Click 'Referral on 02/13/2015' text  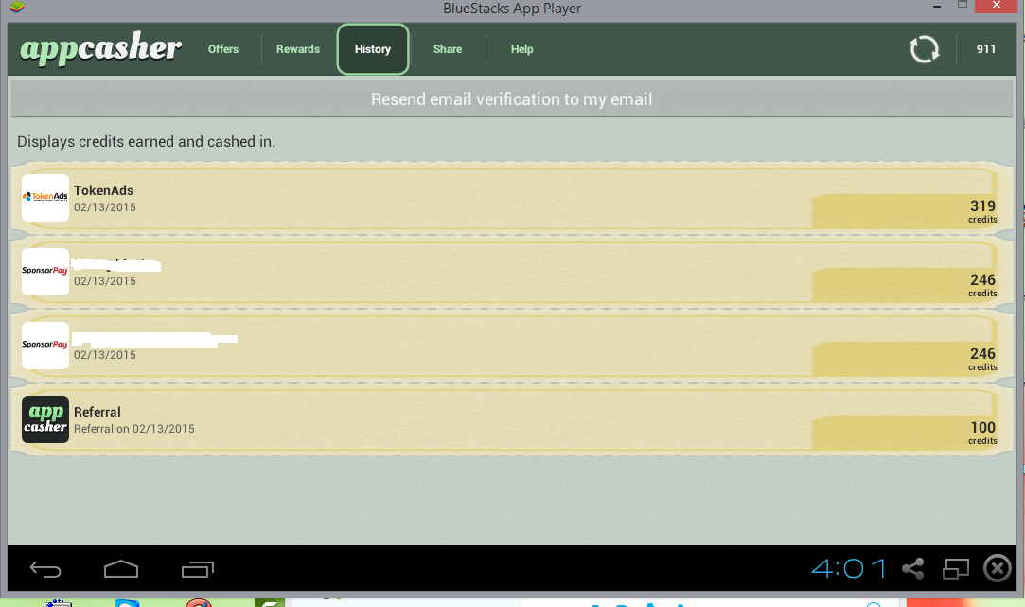(134, 429)
